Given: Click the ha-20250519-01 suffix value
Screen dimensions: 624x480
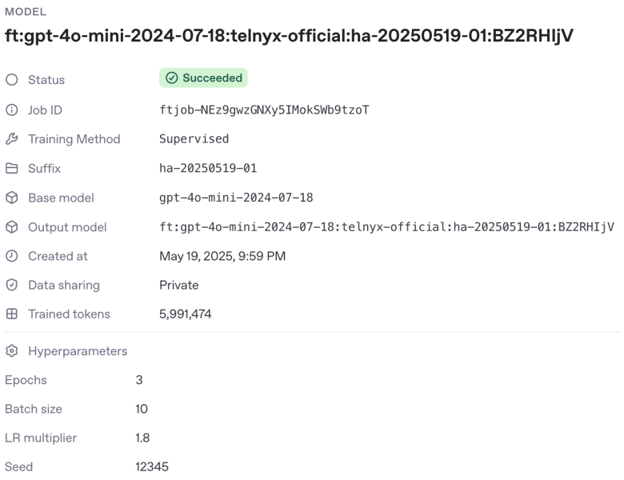Looking at the screenshot, I should (x=208, y=168).
